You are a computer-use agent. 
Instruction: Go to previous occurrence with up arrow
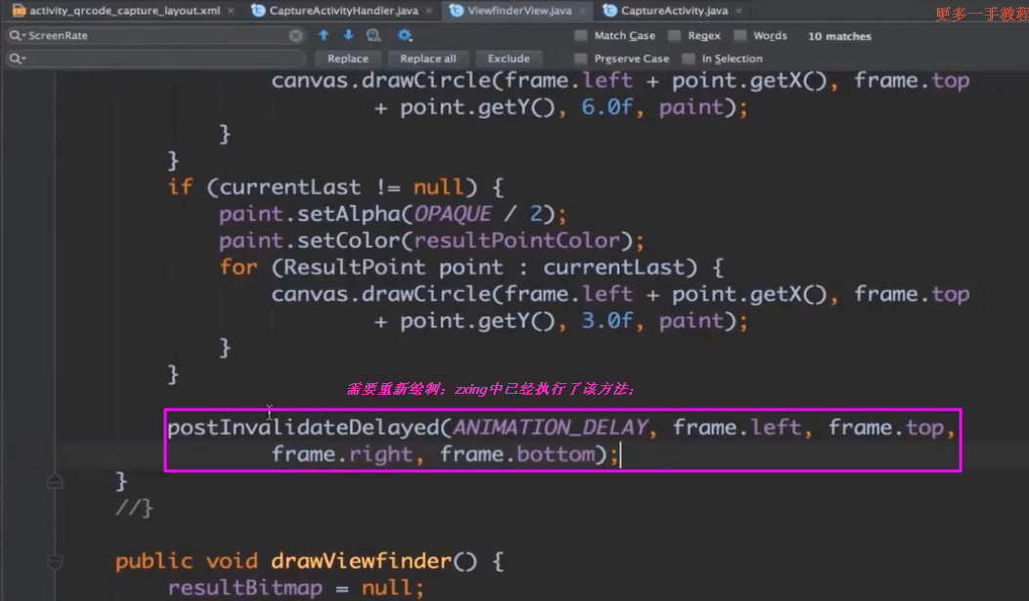point(323,35)
